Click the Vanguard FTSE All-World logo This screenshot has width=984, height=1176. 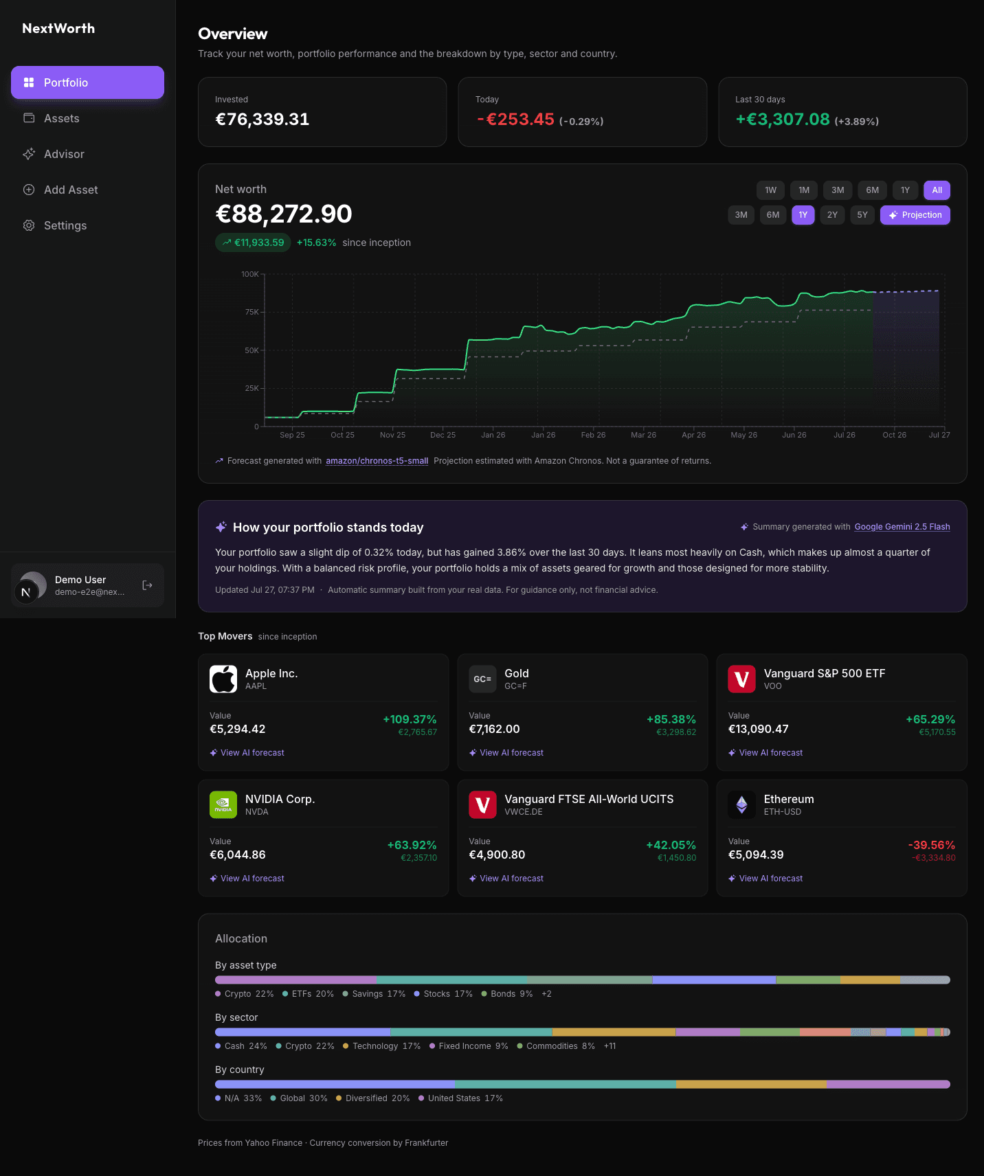tap(482, 804)
